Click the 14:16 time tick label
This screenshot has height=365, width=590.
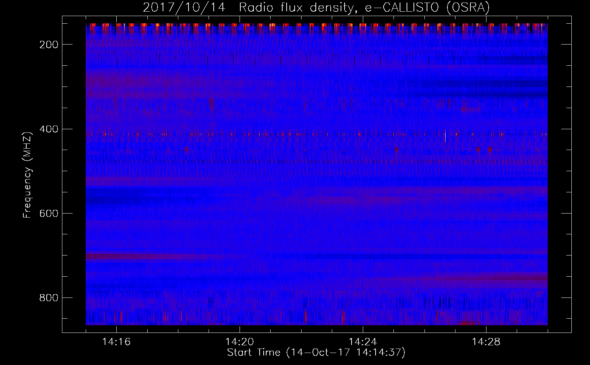(116, 342)
